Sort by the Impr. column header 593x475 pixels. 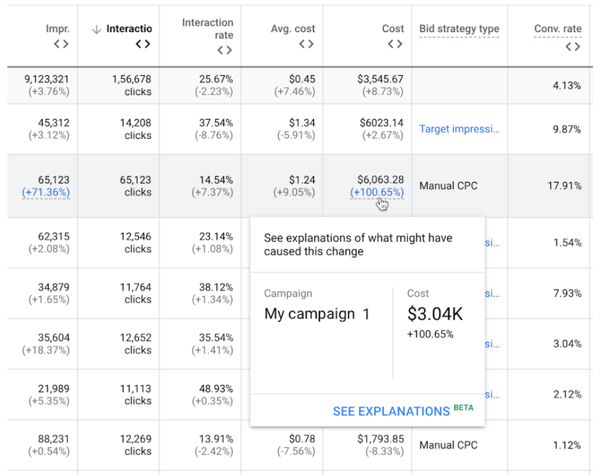(x=57, y=29)
